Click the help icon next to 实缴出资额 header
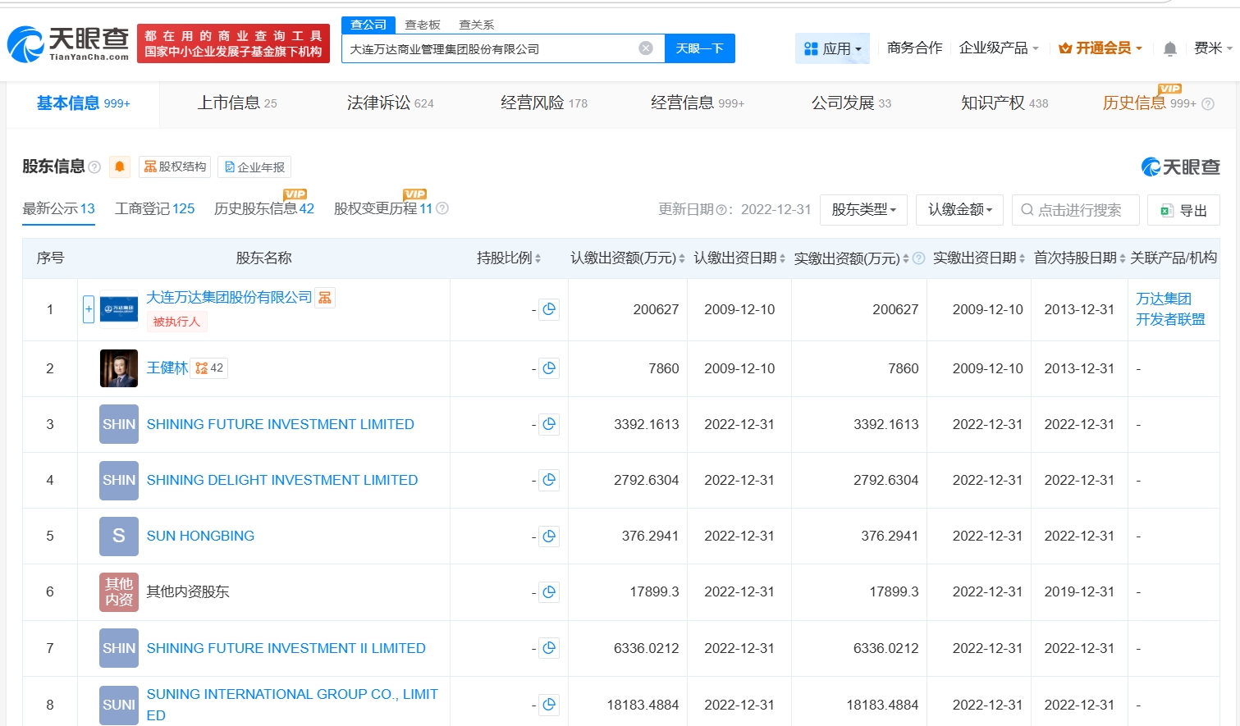 click(x=919, y=258)
